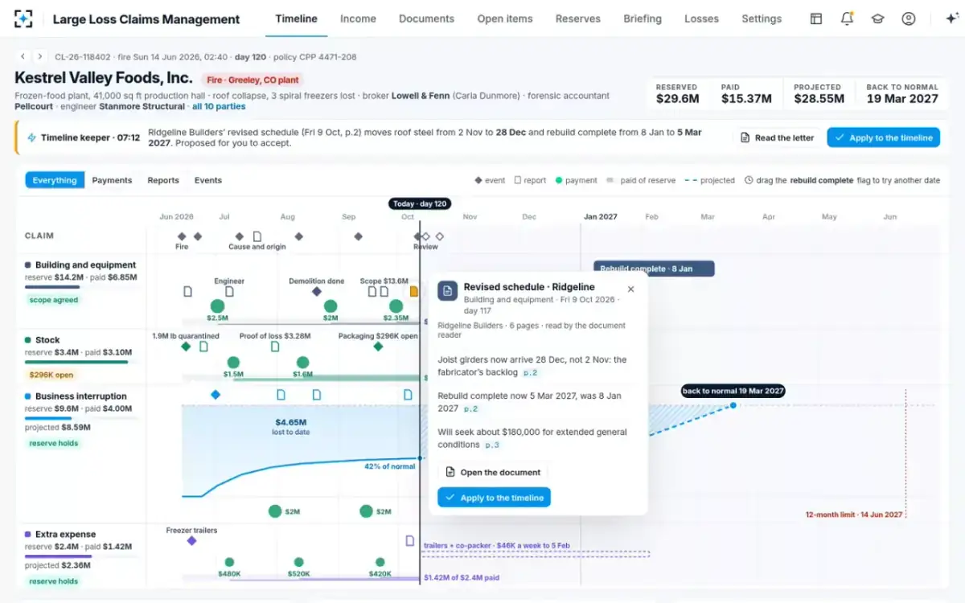Screen dimensions: 965x603
Task: Click the $520K Extra expense payment dot
Action: tap(299, 563)
